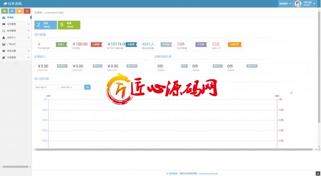
Task: Click the ¥10174.00 amount
Action: (x=117, y=44)
